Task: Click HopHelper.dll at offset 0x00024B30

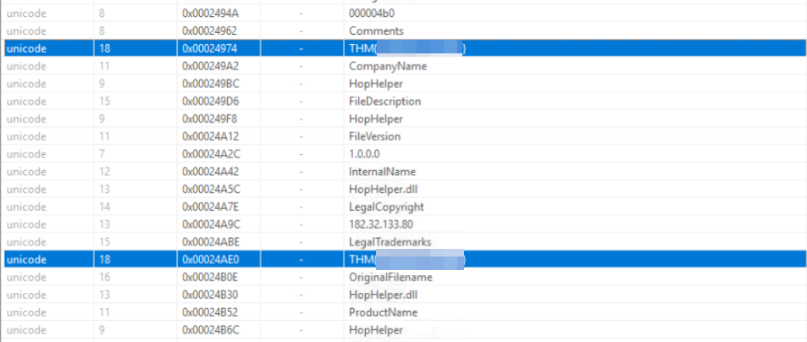Action: (379, 295)
